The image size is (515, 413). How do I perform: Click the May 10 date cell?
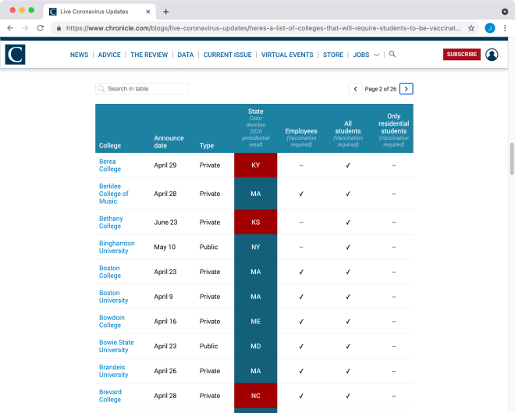(165, 247)
